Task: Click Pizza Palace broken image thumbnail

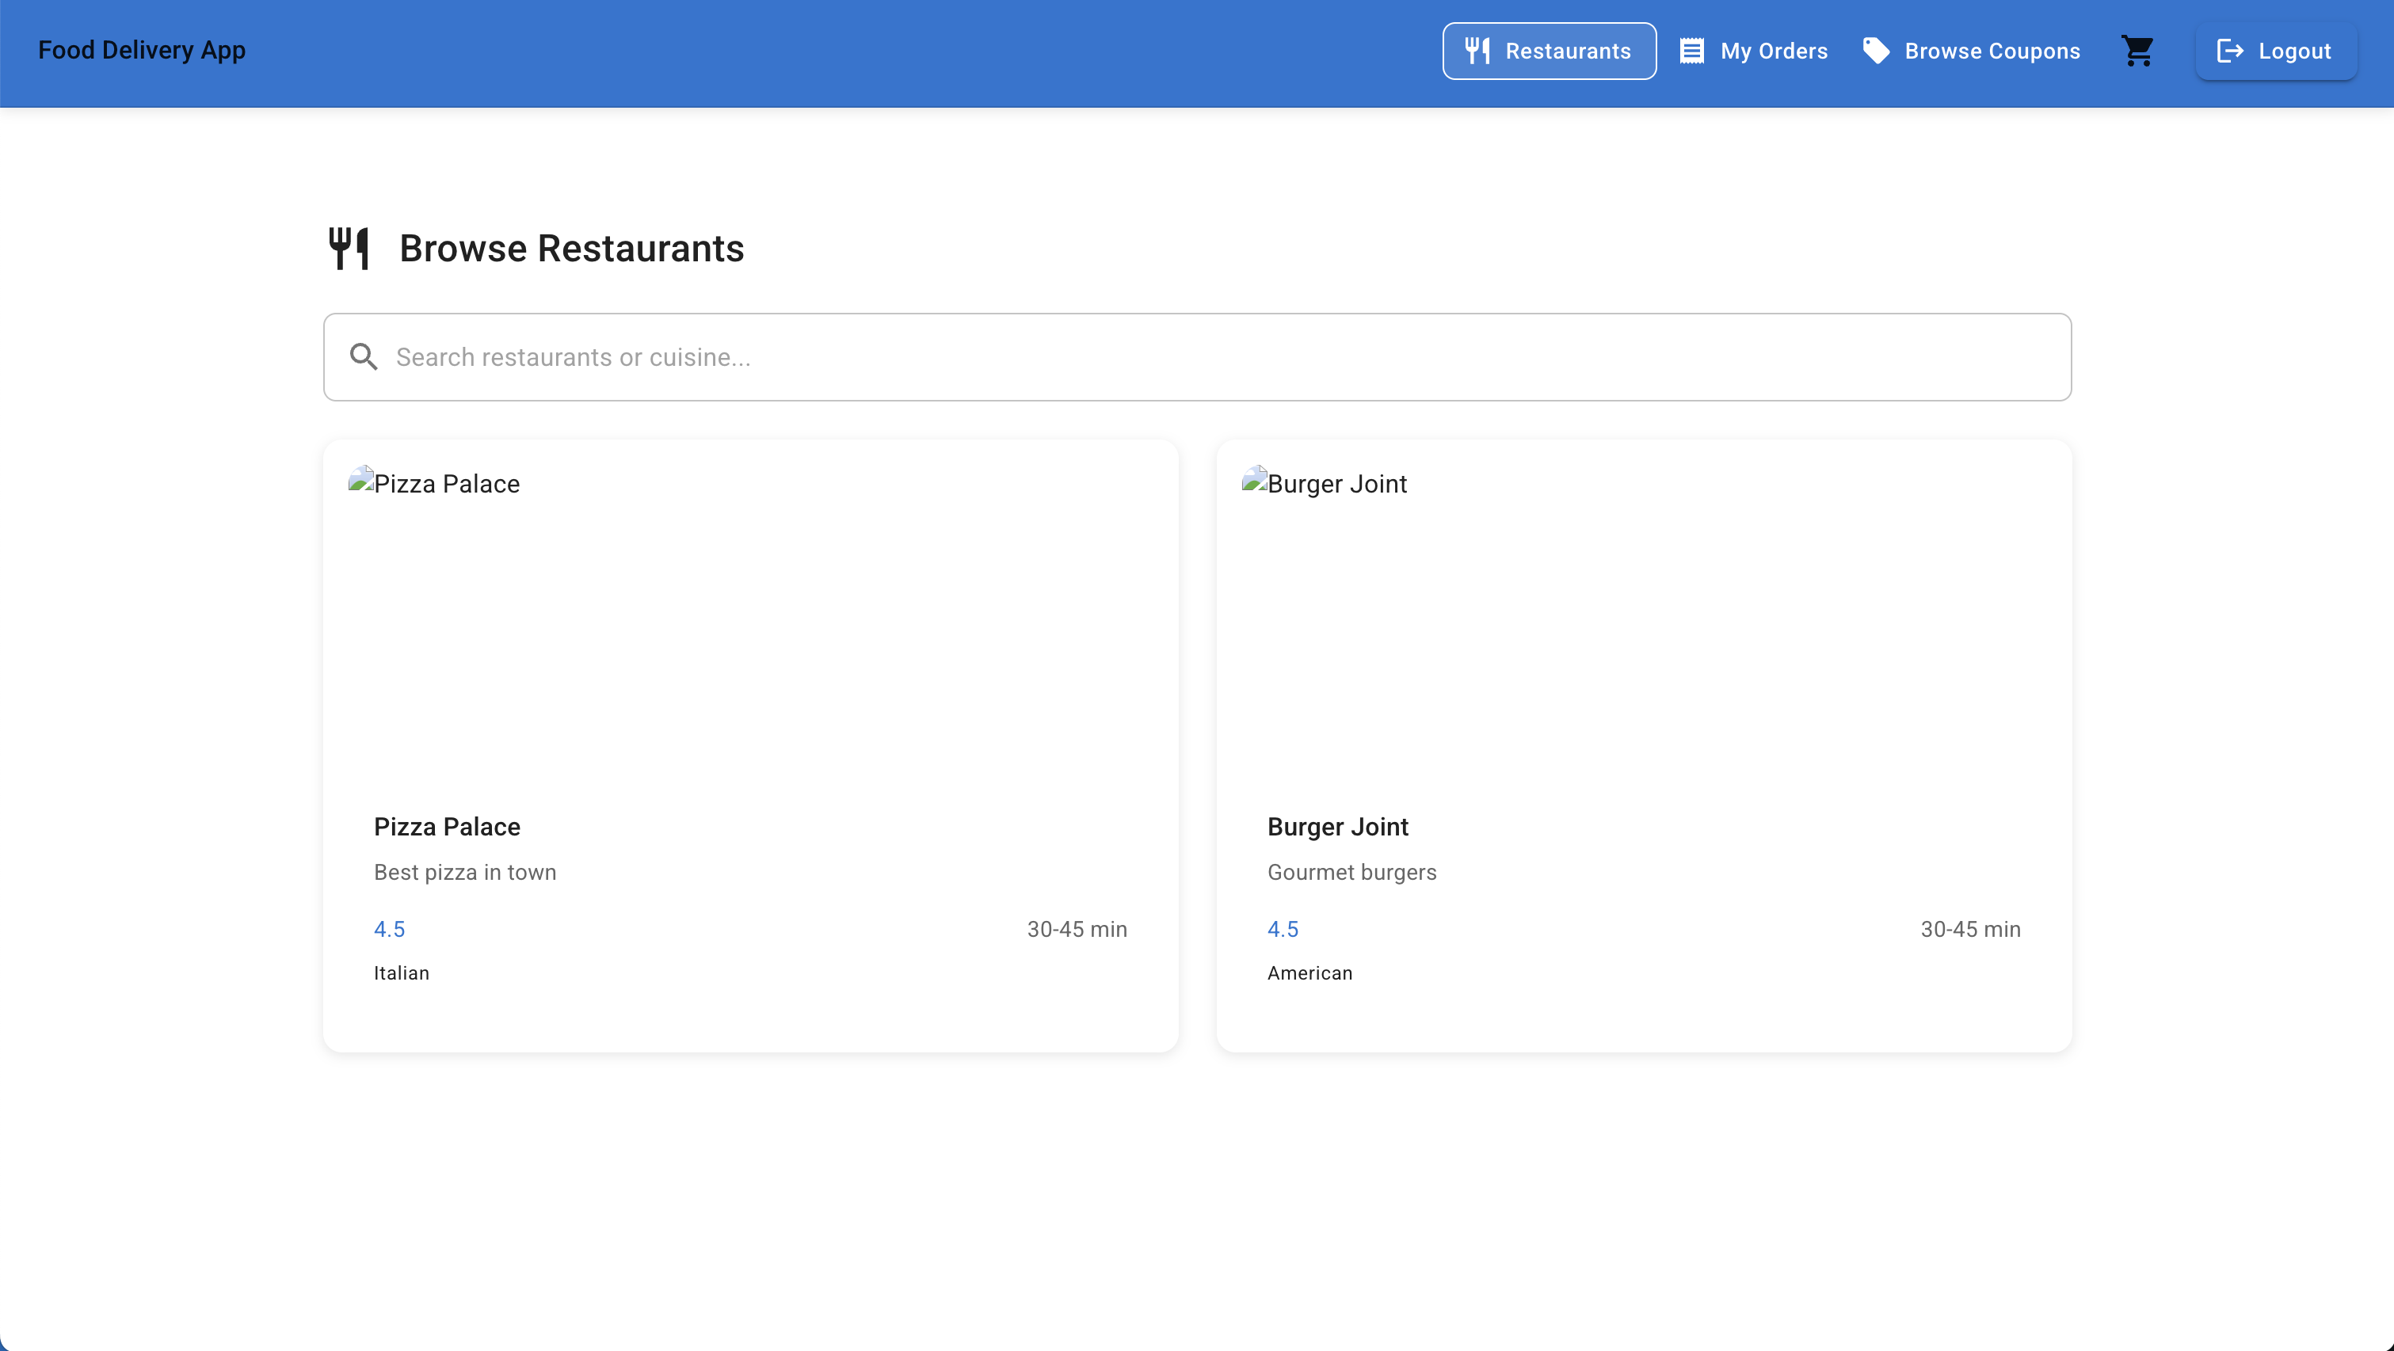Action: (360, 479)
